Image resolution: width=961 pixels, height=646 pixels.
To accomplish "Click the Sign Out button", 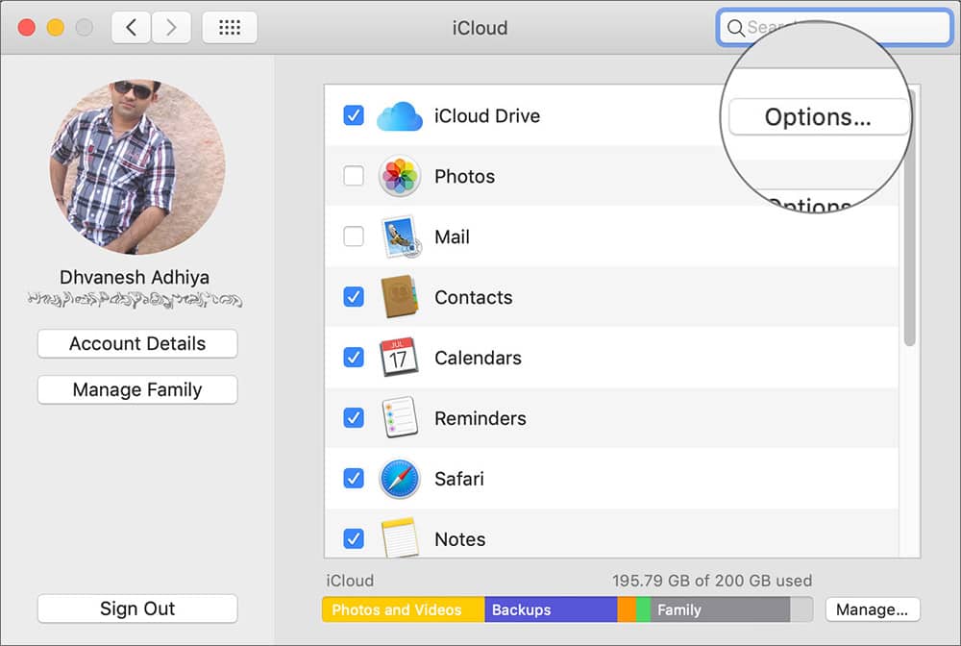I will (136, 609).
